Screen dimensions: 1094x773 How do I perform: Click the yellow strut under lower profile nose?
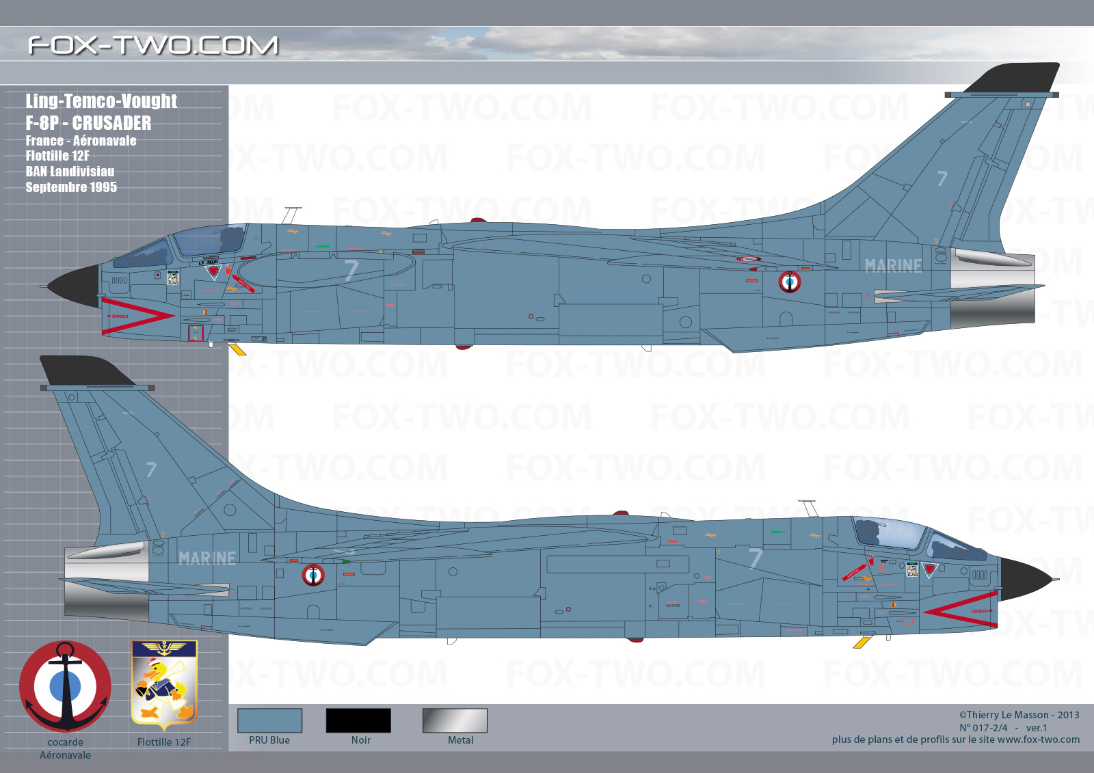tap(862, 642)
